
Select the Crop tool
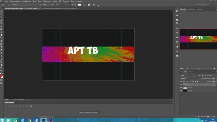point(1,23)
